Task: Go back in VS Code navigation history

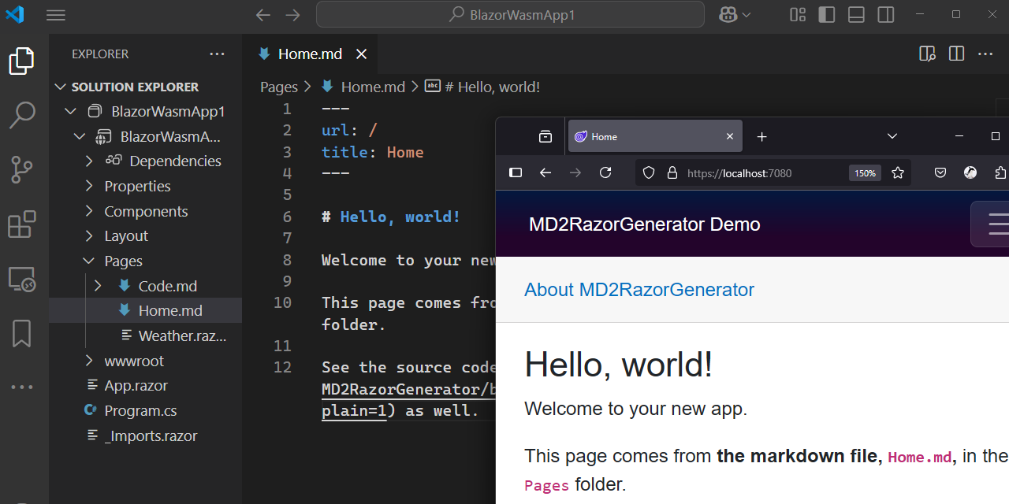Action: click(263, 15)
